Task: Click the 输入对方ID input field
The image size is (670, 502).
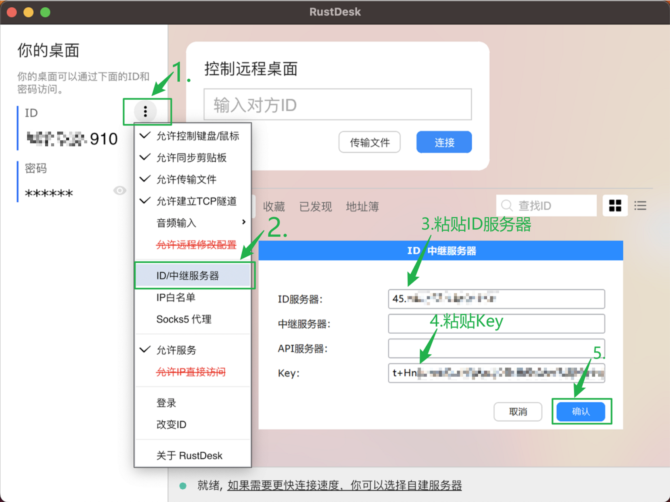Action: 337,105
